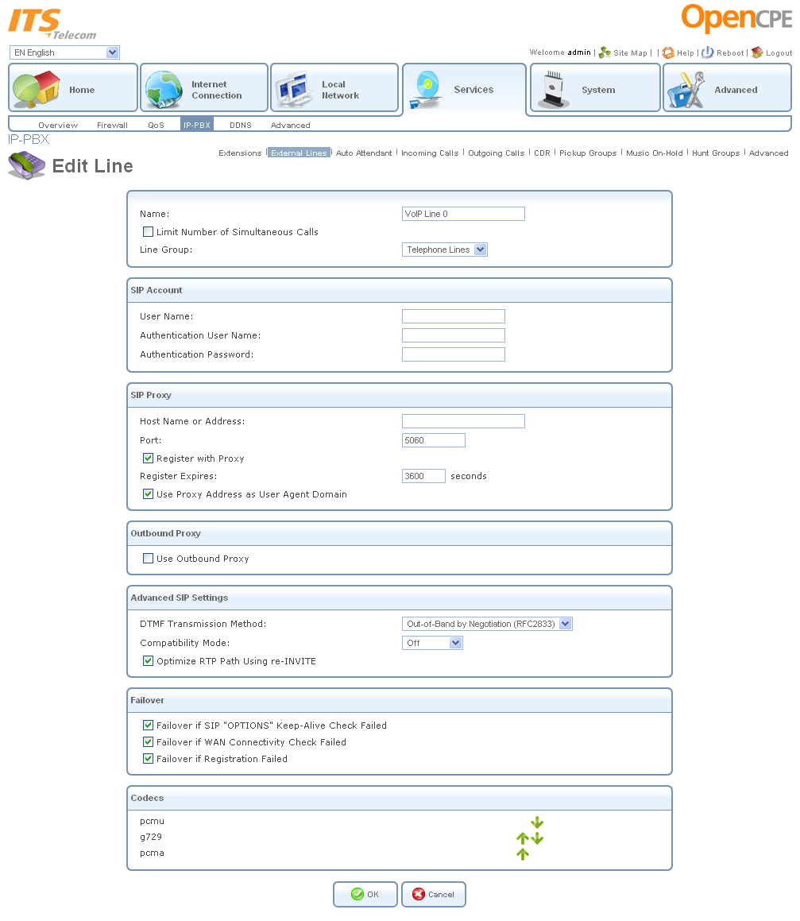Move pcmu codec down with arrow

tap(537, 822)
